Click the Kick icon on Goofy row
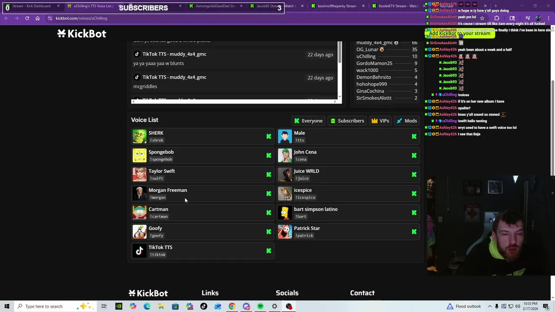The width and height of the screenshot is (555, 312). [269, 232]
